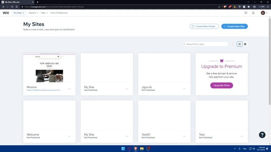Open the crescent moon extension
Image resolution: width=271 pixels, height=152 pixels.
(235, 7)
